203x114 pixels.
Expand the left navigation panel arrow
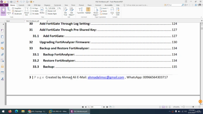3,24
